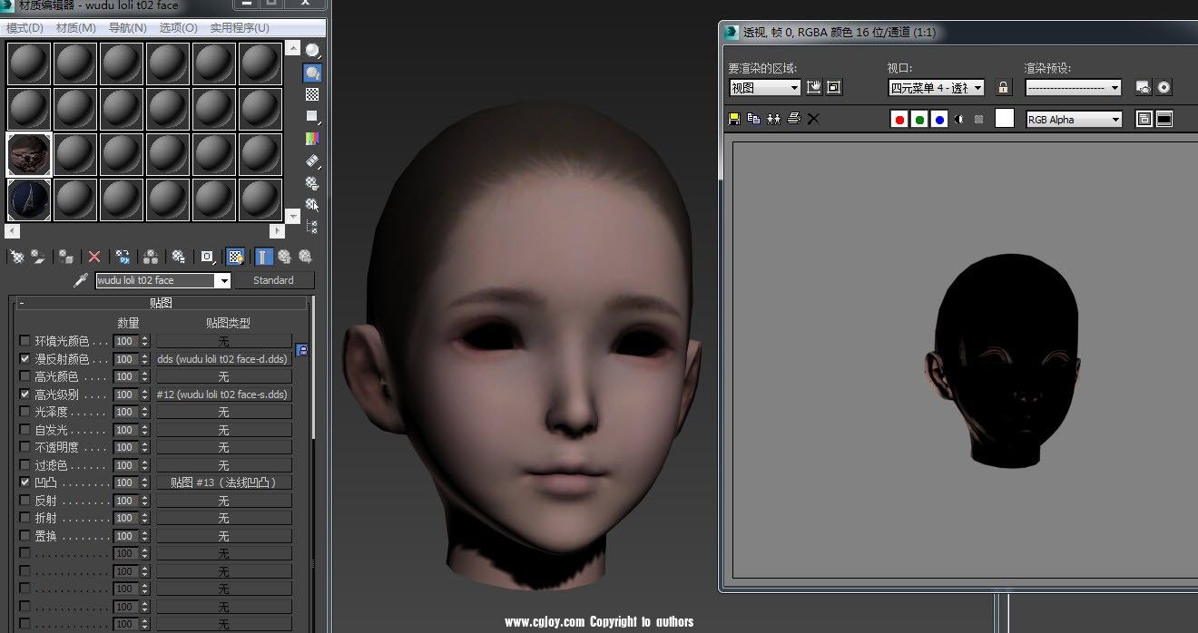1198x633 pixels.
Task: Click Assign Material to Selection icon
Action: pos(64,257)
